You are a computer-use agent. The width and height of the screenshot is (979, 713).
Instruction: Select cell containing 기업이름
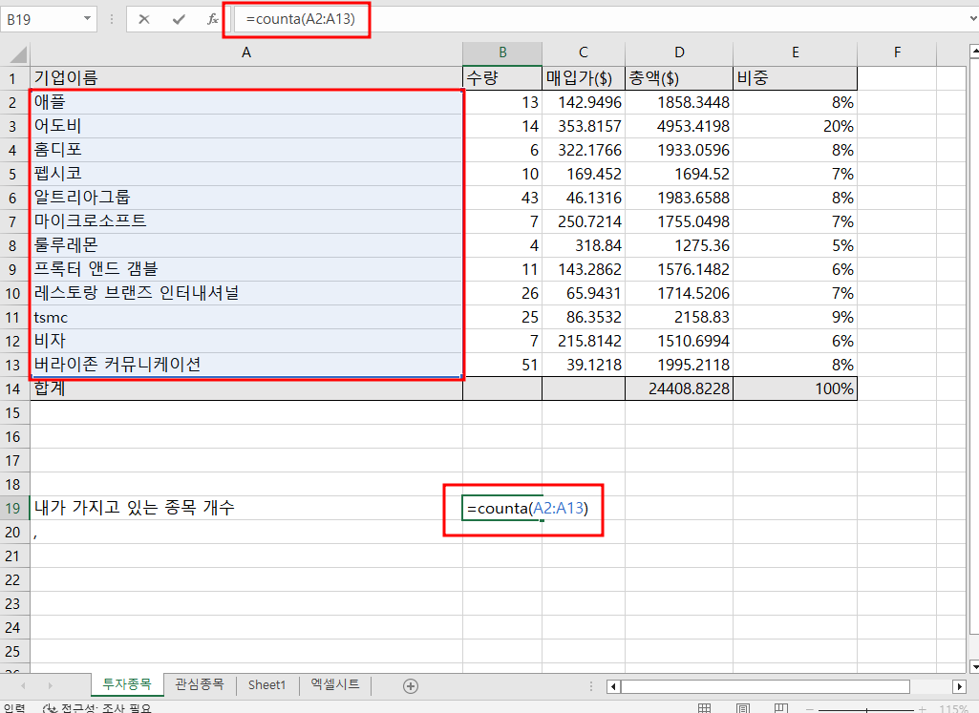click(x=246, y=78)
